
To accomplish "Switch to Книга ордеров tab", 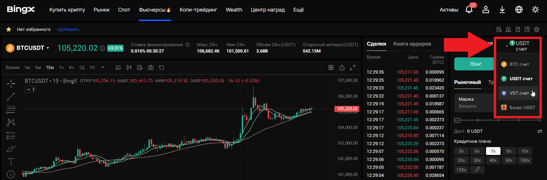I will [412, 44].
